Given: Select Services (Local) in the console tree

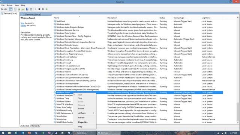Looking at the screenshot, I should pyautogui.click(x=10, y=13).
